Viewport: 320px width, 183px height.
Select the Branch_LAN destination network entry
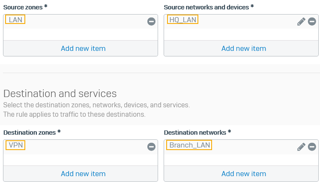click(189, 145)
